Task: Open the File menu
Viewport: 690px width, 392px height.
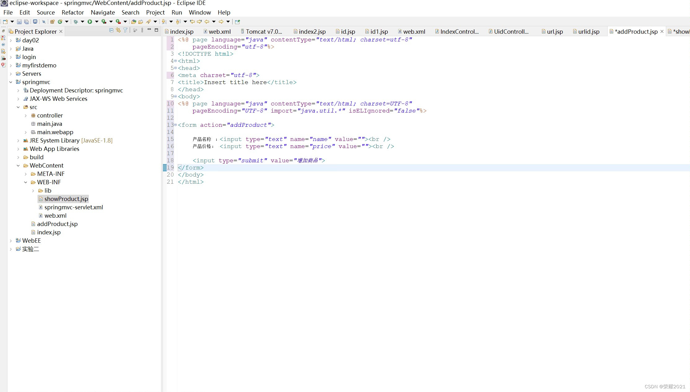Action: point(8,12)
